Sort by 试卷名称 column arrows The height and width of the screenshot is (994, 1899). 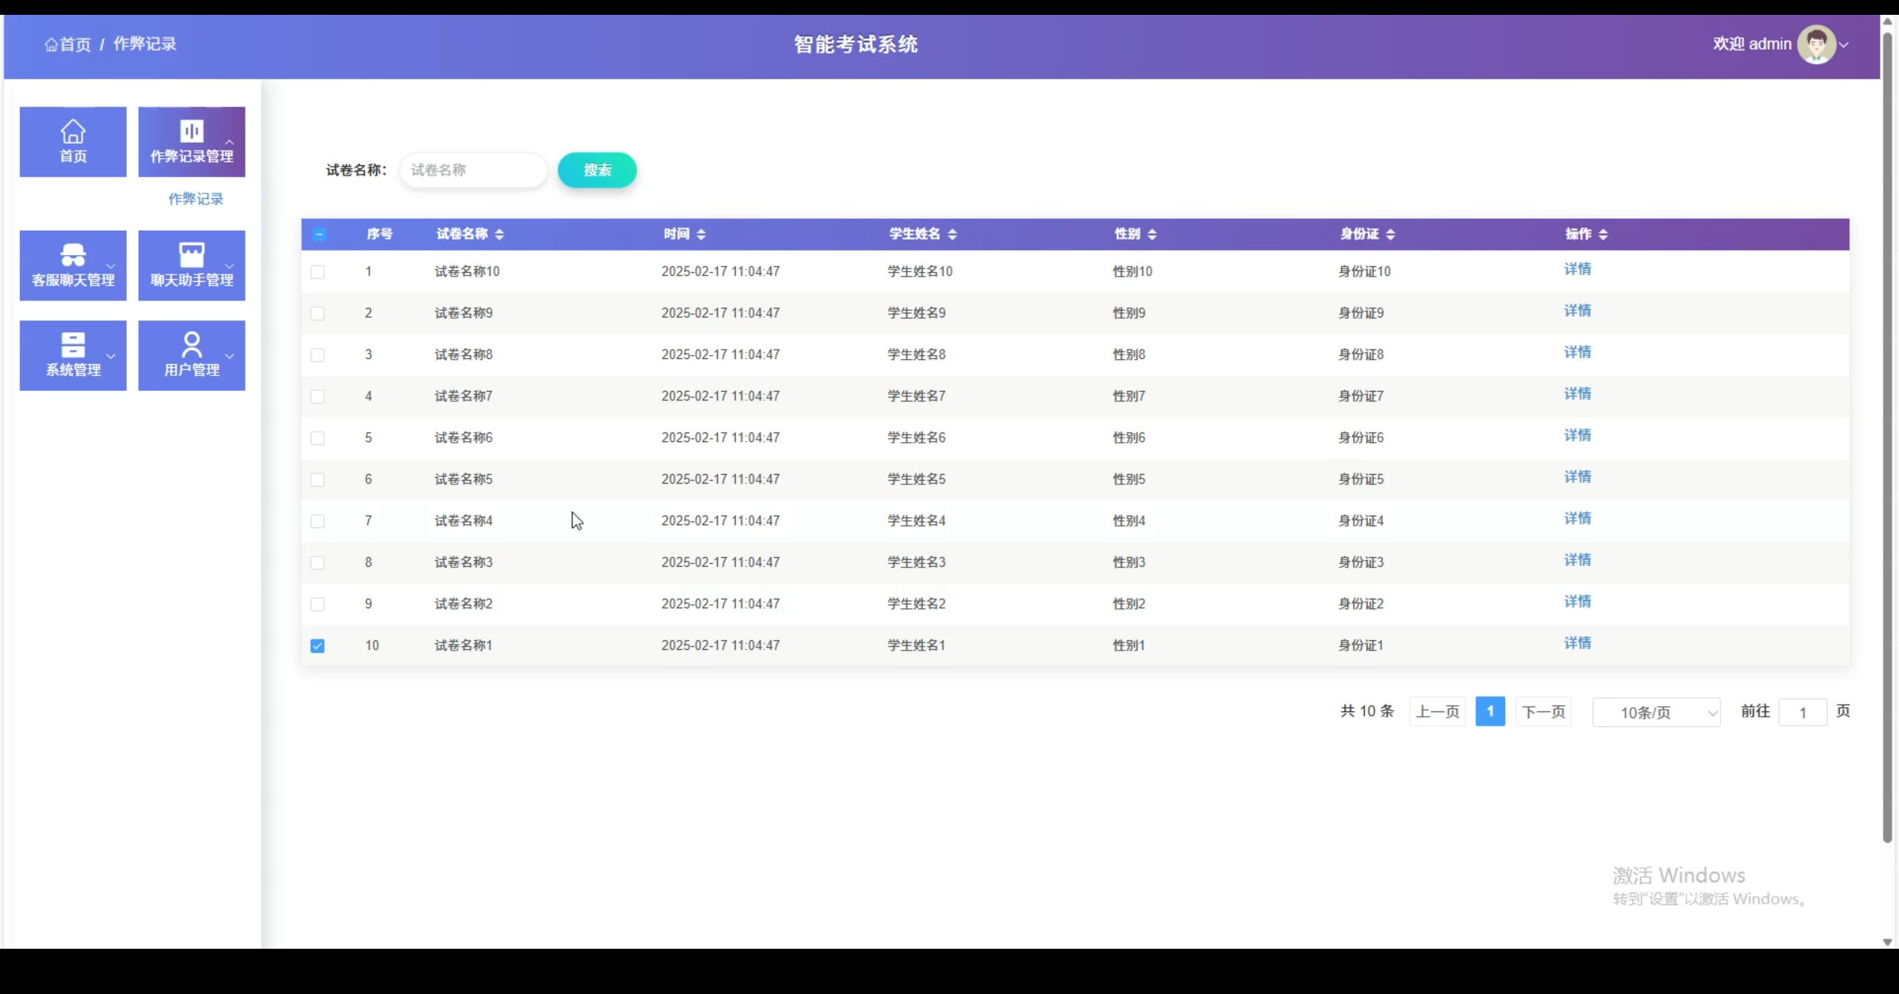[x=499, y=234]
